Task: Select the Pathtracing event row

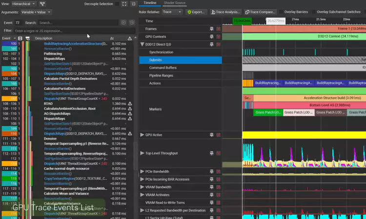Action: (x=67, y=54)
